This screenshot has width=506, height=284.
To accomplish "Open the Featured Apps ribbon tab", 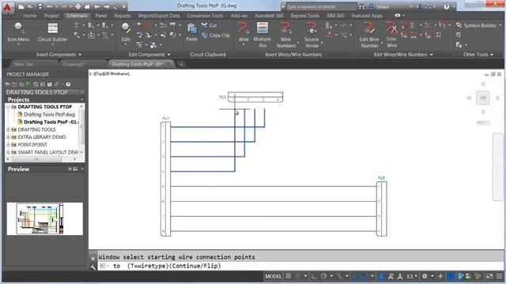I will [367, 16].
